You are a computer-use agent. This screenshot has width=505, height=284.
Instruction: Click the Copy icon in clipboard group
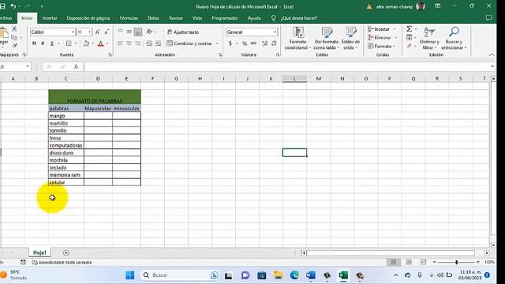[14, 38]
